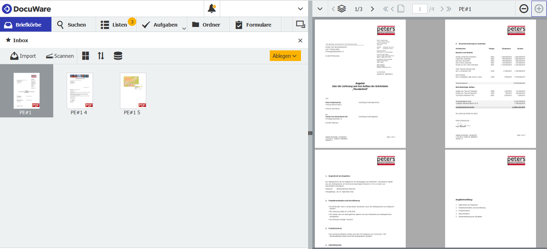Select the PE#1 4 document thumbnail
Viewport: 547px width, 249px height.
click(x=80, y=91)
